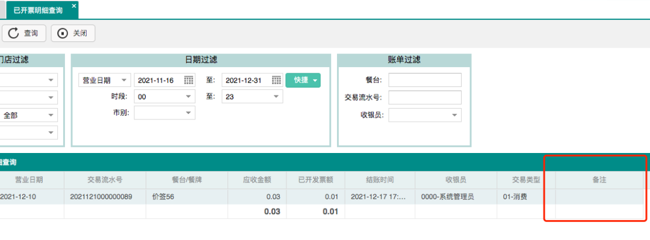This screenshot has height=240, width=650.
Task: Close the 已开票明细查询 tab
Action: pyautogui.click(x=74, y=6)
